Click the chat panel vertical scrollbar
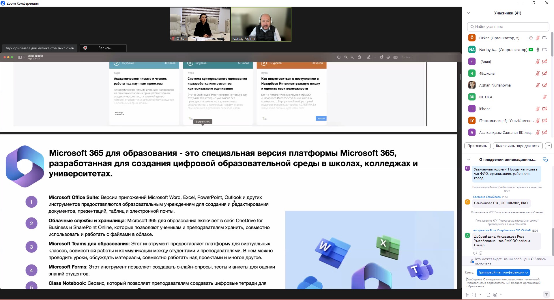 point(553,242)
